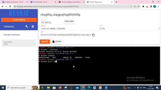Viewport: 161px width, 90px height.
Task: Open a new browser tab
Action: coord(116,2)
